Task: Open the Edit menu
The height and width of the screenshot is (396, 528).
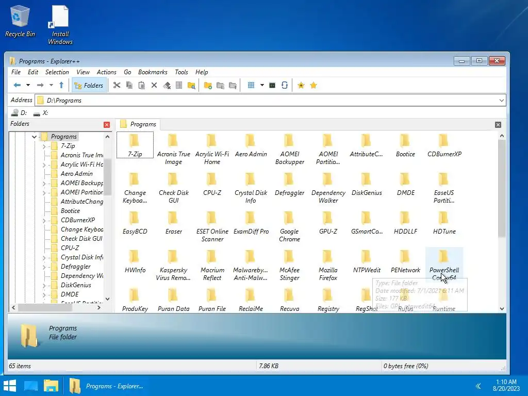Action: coord(32,72)
